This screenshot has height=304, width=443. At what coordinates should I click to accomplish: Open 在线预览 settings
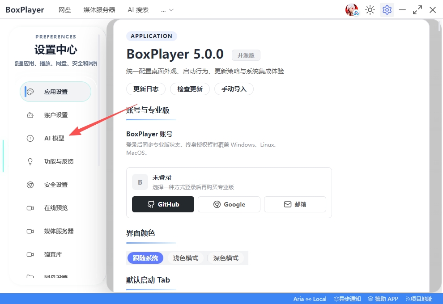coord(55,208)
